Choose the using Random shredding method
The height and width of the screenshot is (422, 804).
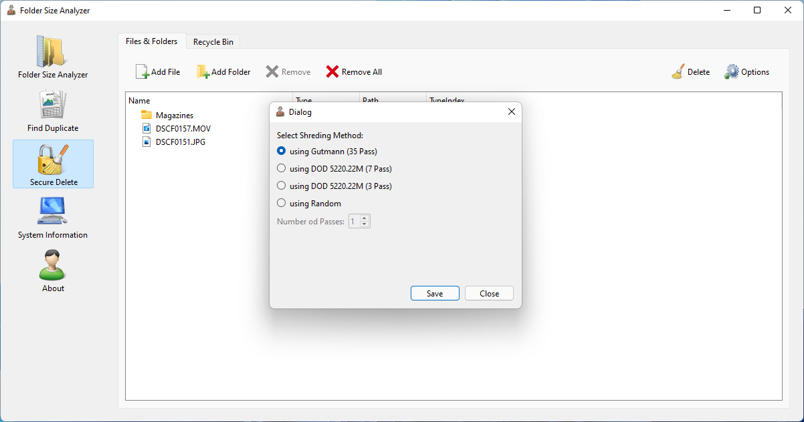click(x=281, y=203)
